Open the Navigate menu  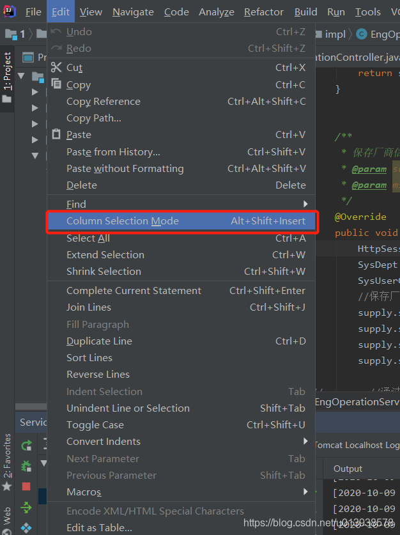[x=133, y=12]
